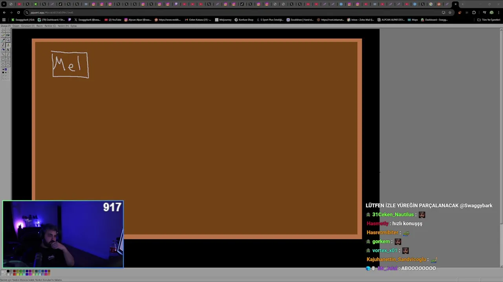Select the orange palette swatch
Image resolution: width=503 pixels, height=282 pixels.
(x=49, y=274)
